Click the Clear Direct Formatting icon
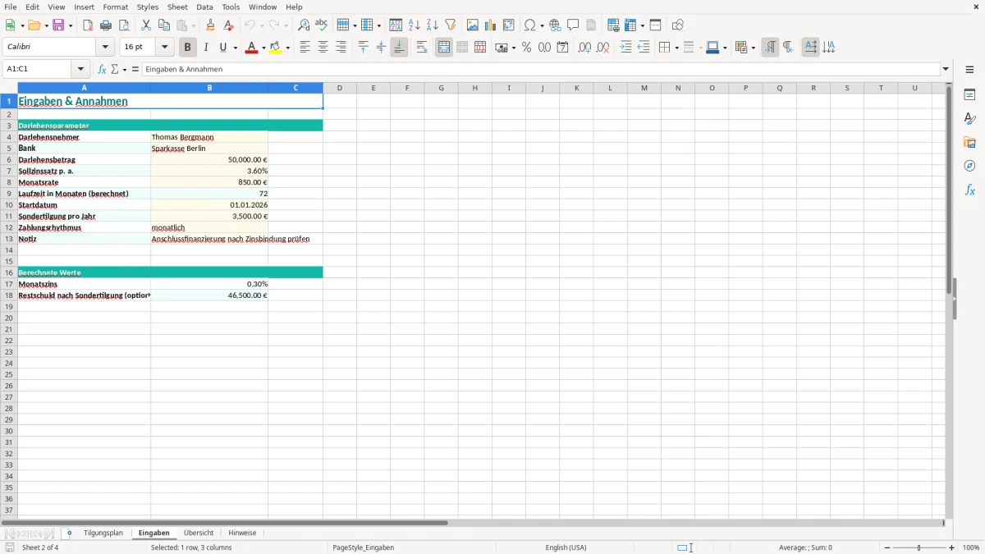The image size is (985, 554). point(228,25)
